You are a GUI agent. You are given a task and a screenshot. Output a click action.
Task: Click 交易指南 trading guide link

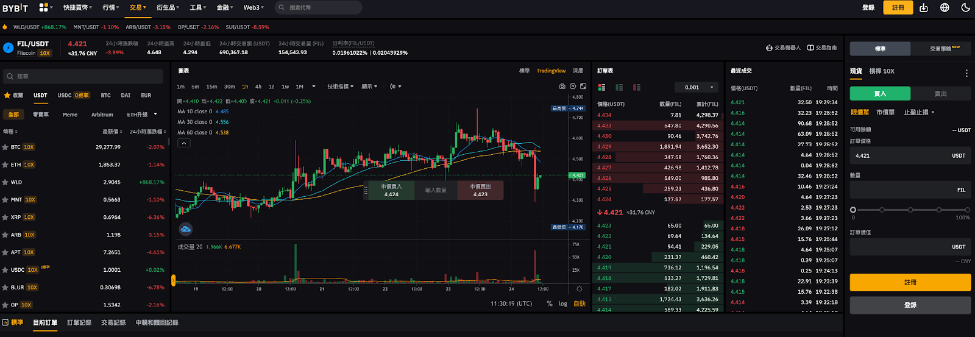point(823,48)
